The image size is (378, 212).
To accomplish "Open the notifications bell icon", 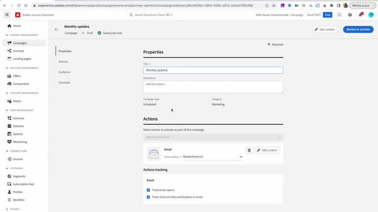I will point(360,15).
